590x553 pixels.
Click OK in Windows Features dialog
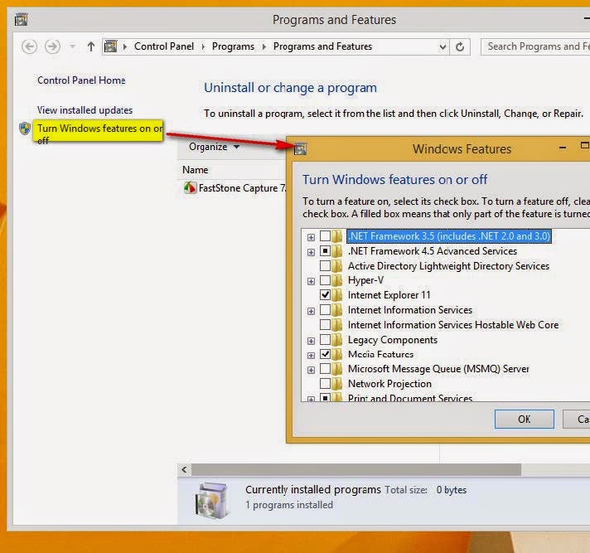coord(525,419)
